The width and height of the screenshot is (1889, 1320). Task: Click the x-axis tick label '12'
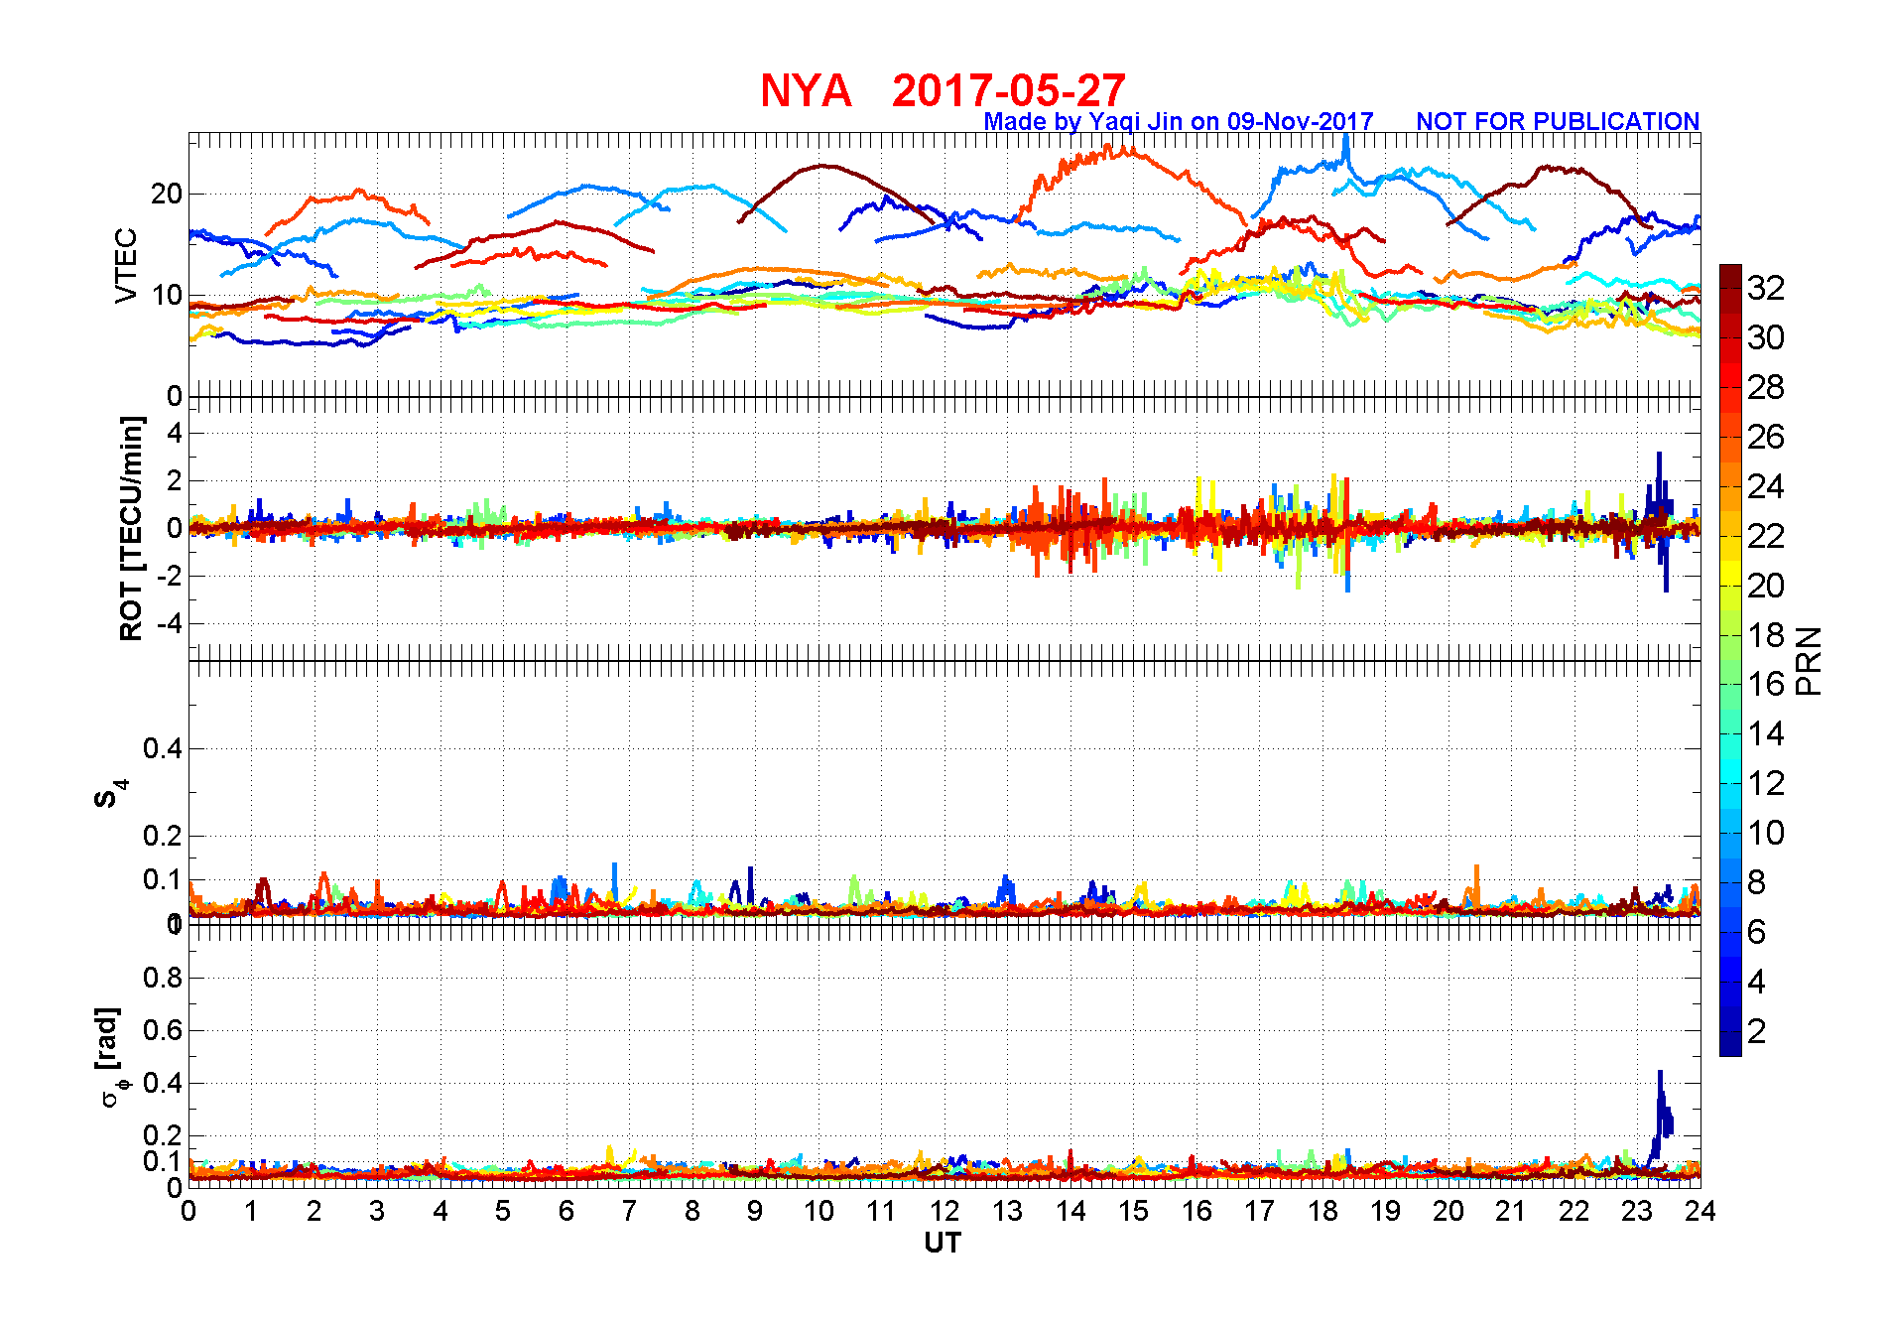(x=944, y=1212)
